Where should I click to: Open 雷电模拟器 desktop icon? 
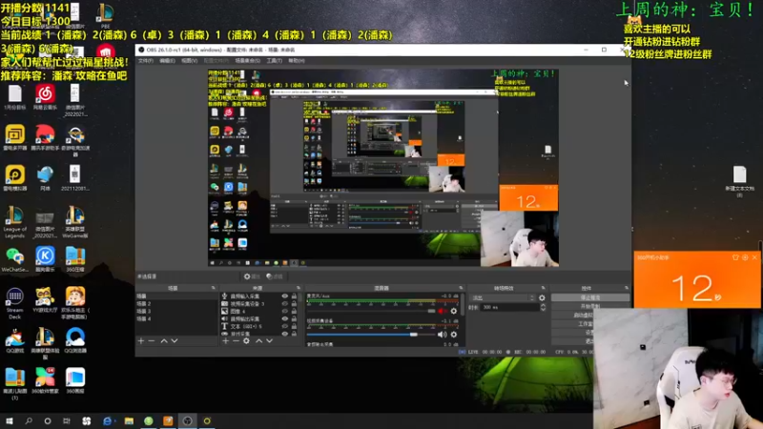coord(14,174)
